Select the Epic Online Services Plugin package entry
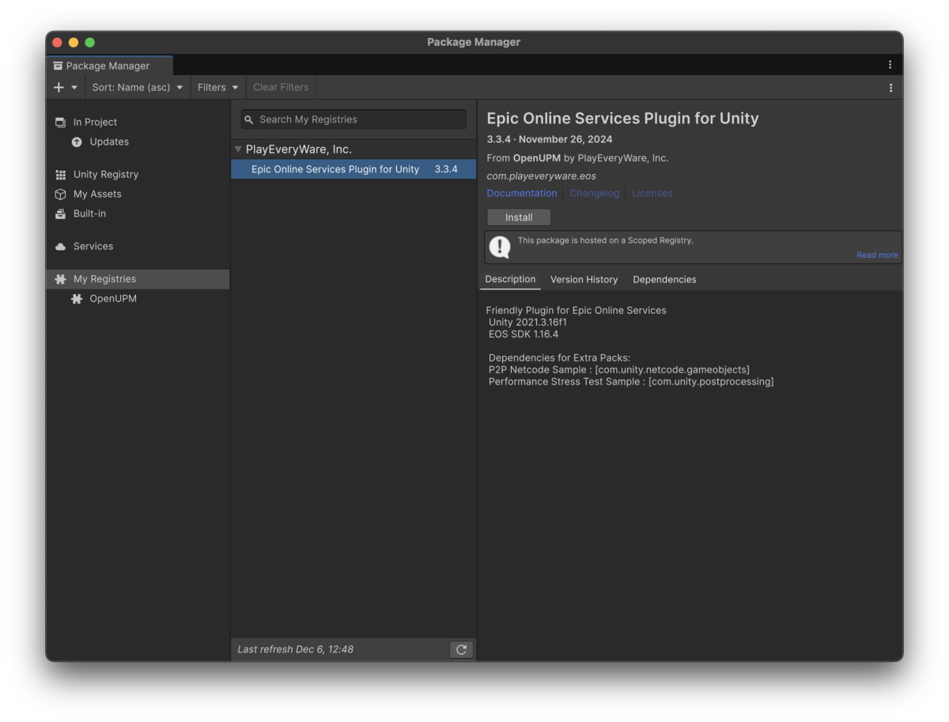The image size is (949, 722). point(335,168)
